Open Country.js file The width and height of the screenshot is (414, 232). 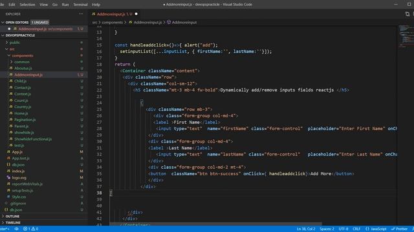click(23, 107)
